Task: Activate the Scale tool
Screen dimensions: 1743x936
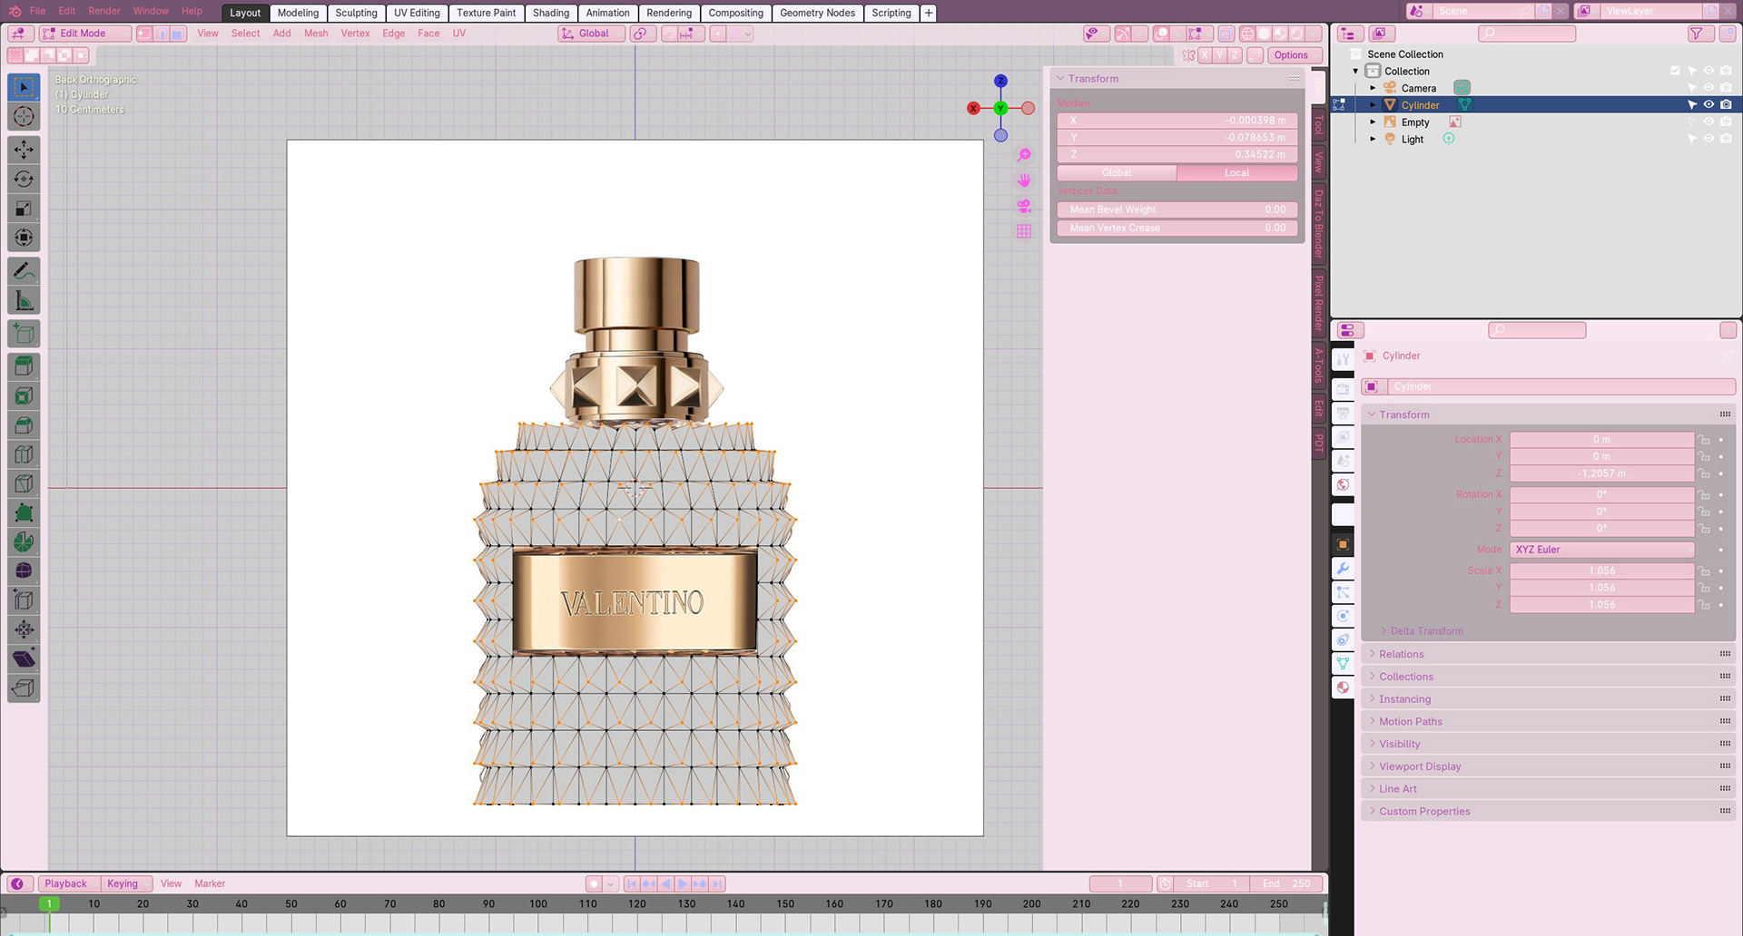Action: click(x=24, y=209)
